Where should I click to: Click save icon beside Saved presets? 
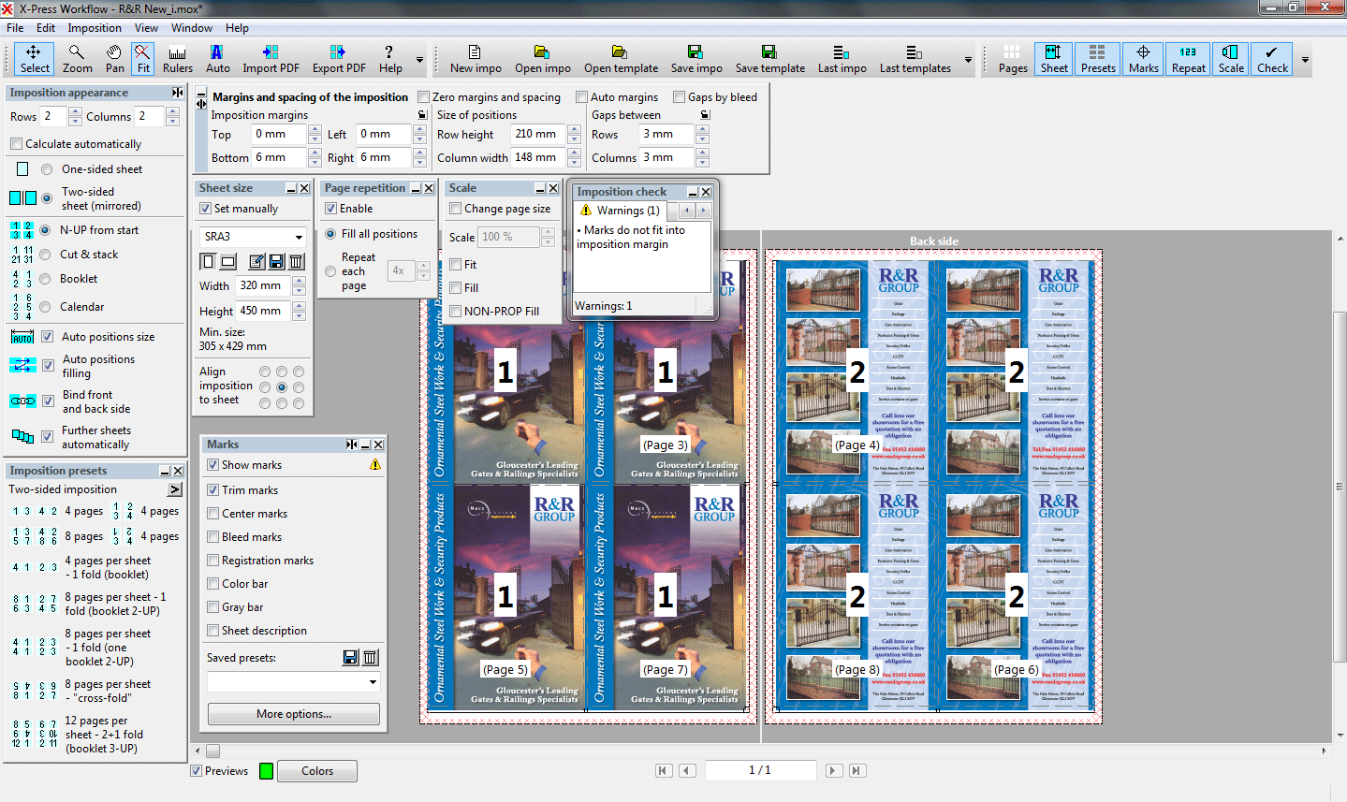click(350, 658)
